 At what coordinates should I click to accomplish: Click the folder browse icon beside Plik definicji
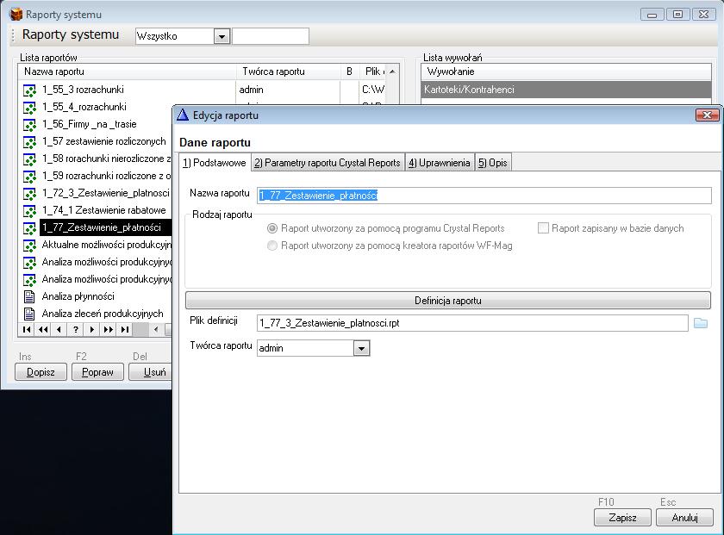pos(700,323)
